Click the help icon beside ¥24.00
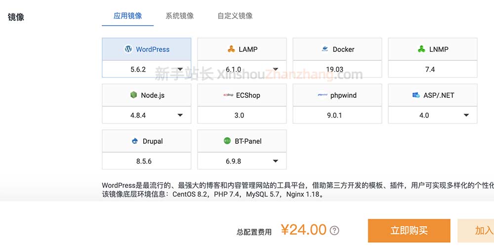Viewport: 494px width, 249px height. [334, 230]
